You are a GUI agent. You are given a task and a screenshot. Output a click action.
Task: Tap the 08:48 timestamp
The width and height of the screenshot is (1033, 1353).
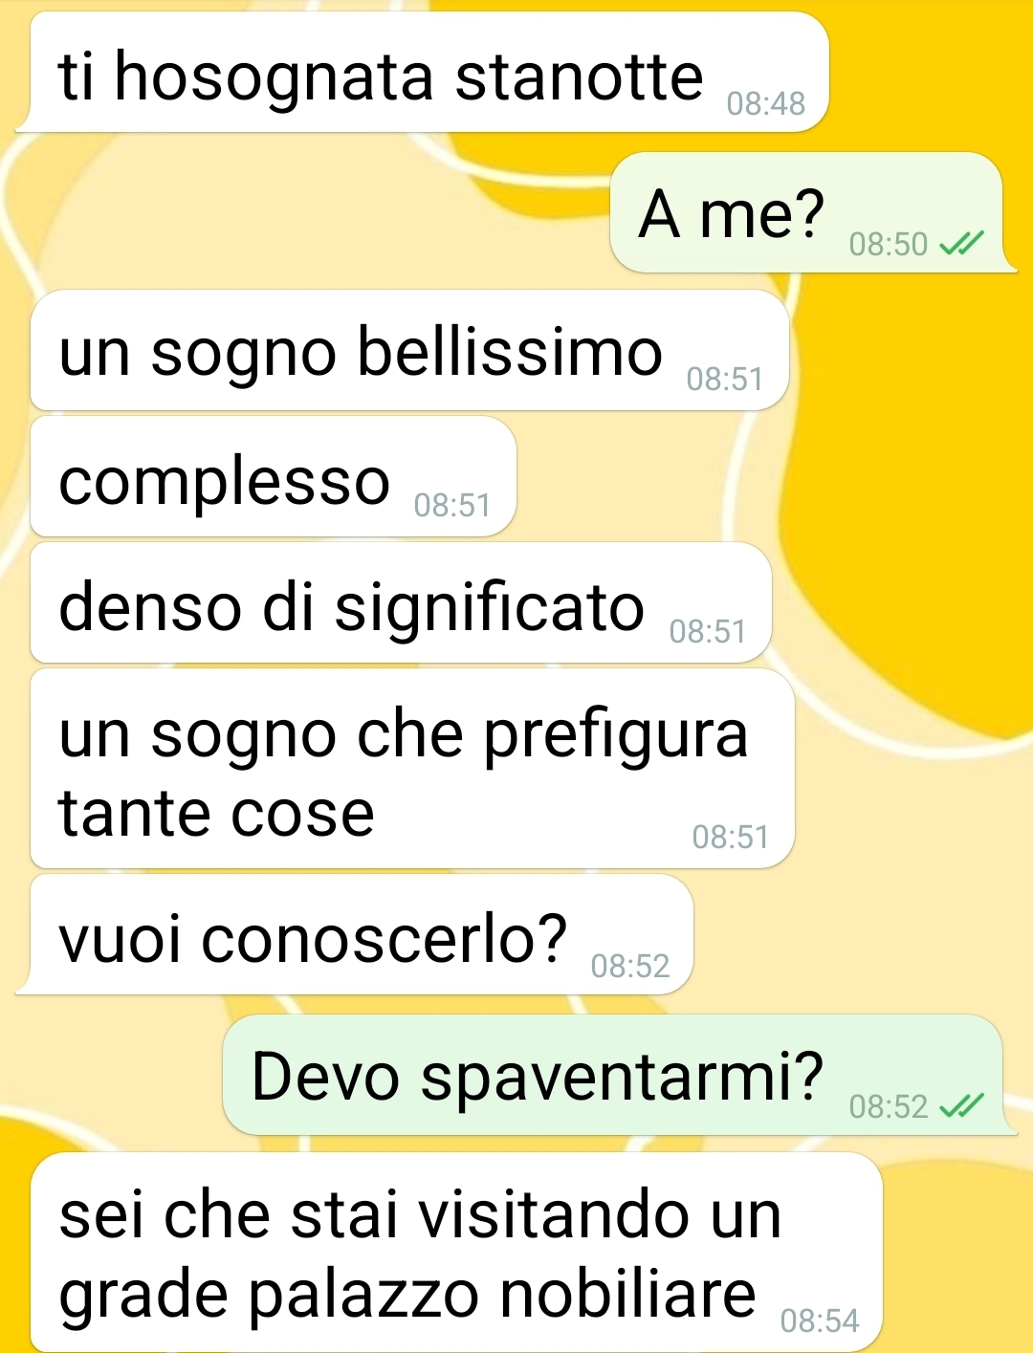[x=766, y=103]
